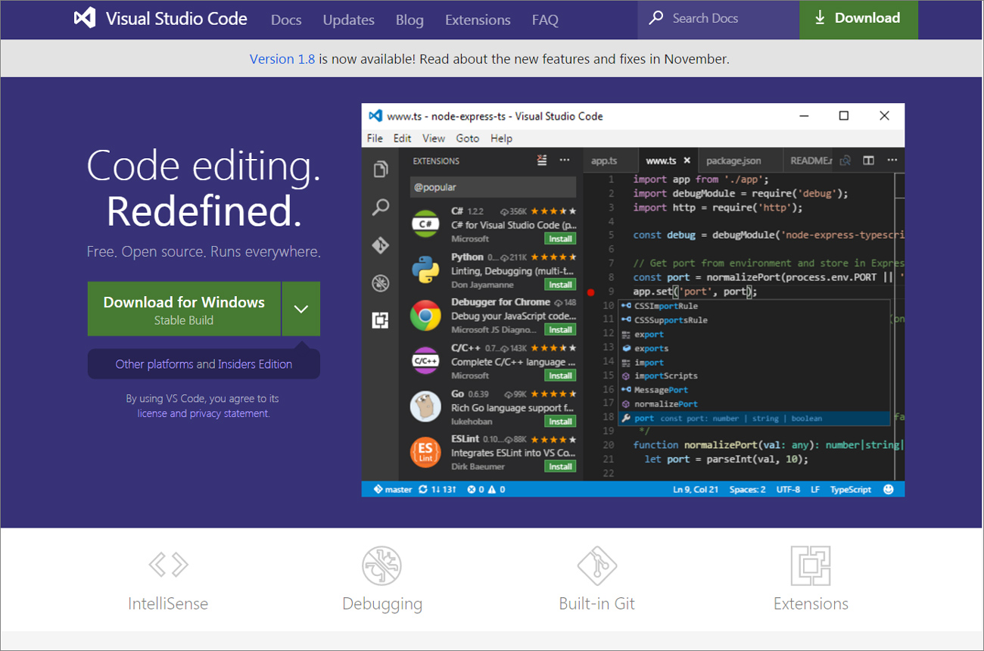Open the privacy statement link
The image size is (984, 651).
[229, 413]
